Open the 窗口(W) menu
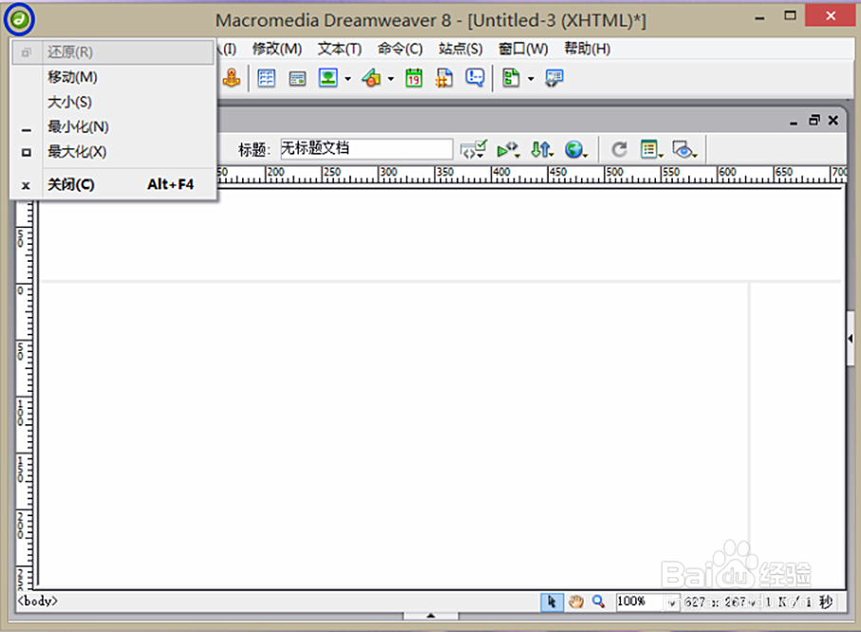The height and width of the screenshot is (632, 861). [523, 48]
